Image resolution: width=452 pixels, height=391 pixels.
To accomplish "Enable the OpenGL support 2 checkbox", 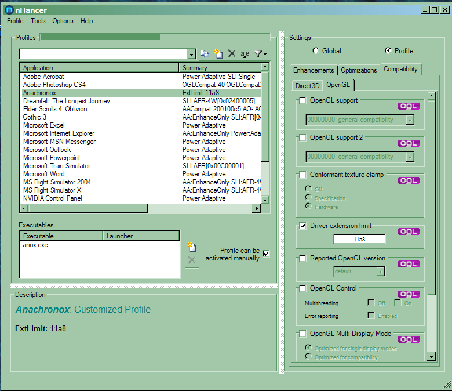I will [302, 137].
